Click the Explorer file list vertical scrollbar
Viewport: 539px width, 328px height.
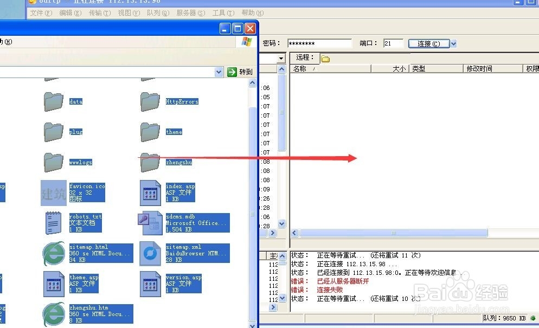click(252, 213)
